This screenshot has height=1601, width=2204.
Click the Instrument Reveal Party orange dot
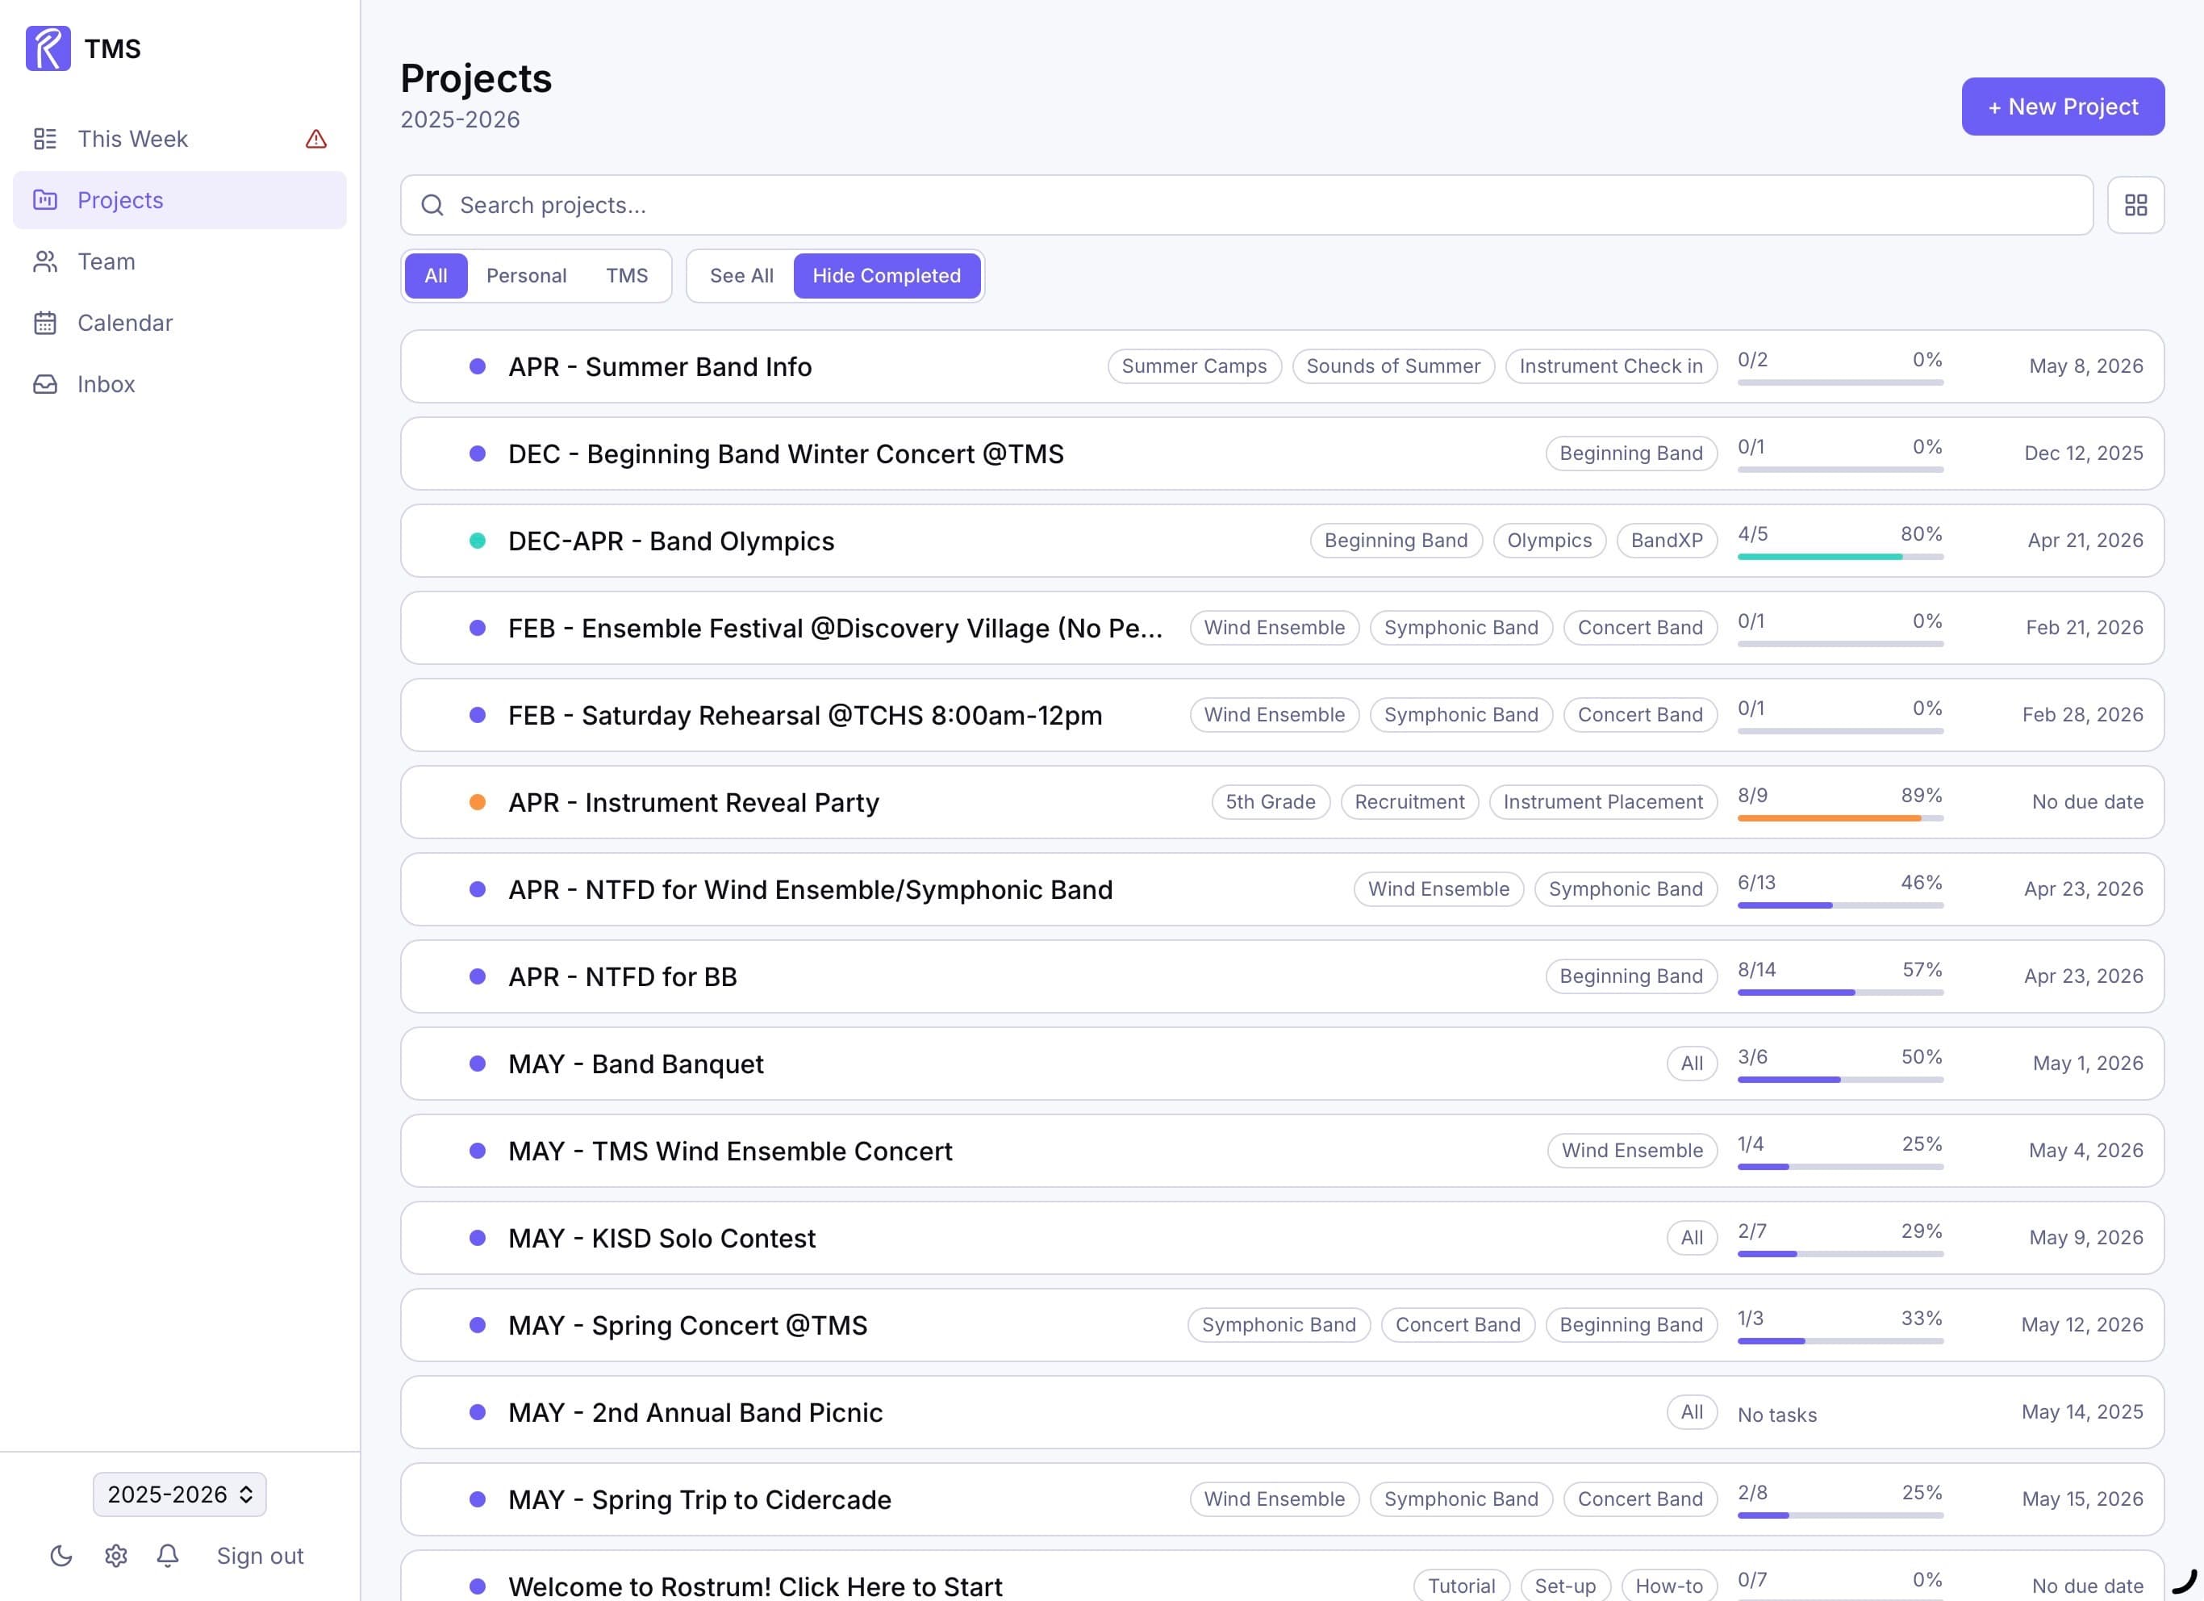pos(477,802)
